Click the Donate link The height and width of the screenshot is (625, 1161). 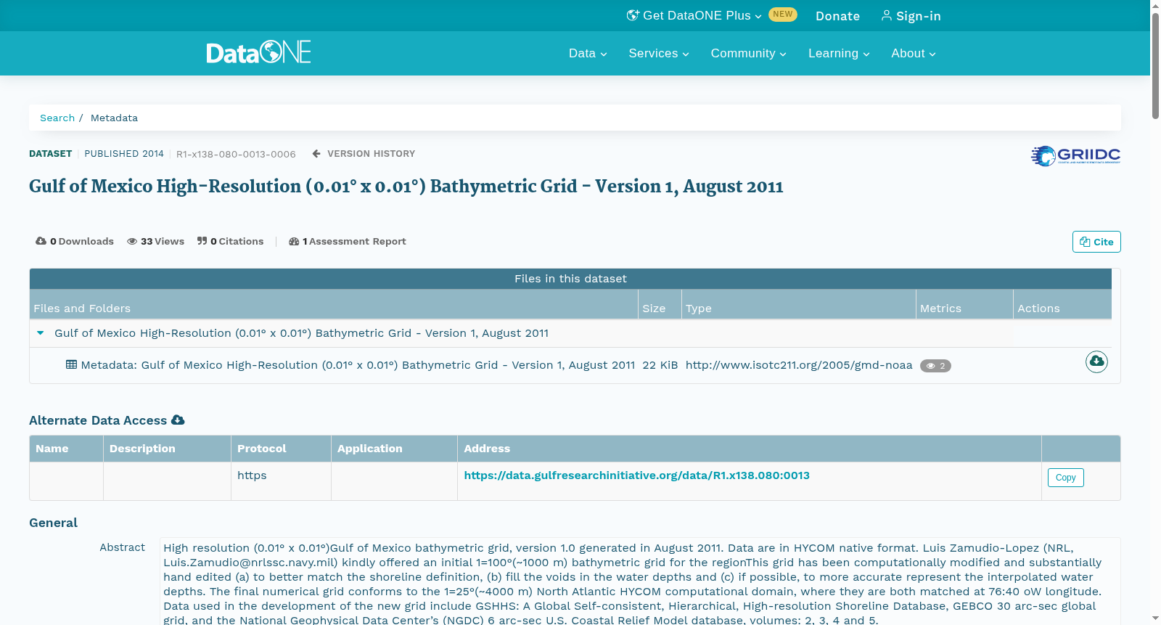pos(837,16)
